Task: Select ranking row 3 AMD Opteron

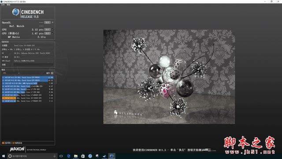Action: 28,83
